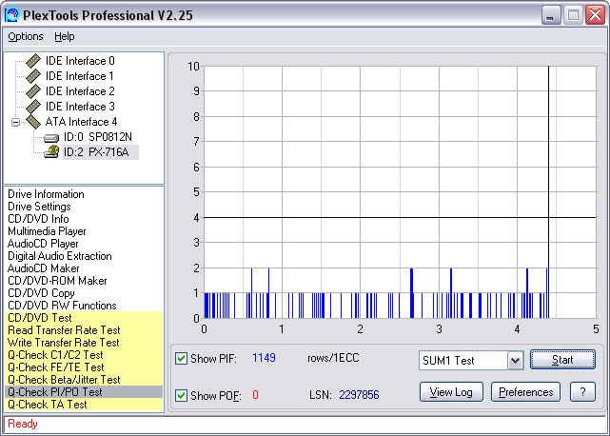
Task: Open the SUM1 Test dropdown
Action: (515, 361)
